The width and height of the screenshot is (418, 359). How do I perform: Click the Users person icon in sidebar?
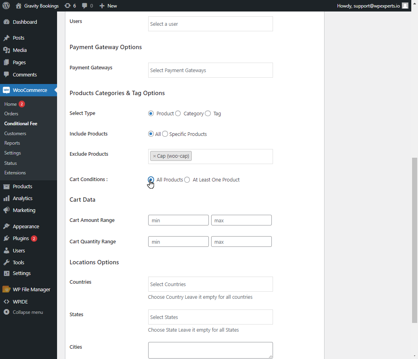tap(7, 250)
